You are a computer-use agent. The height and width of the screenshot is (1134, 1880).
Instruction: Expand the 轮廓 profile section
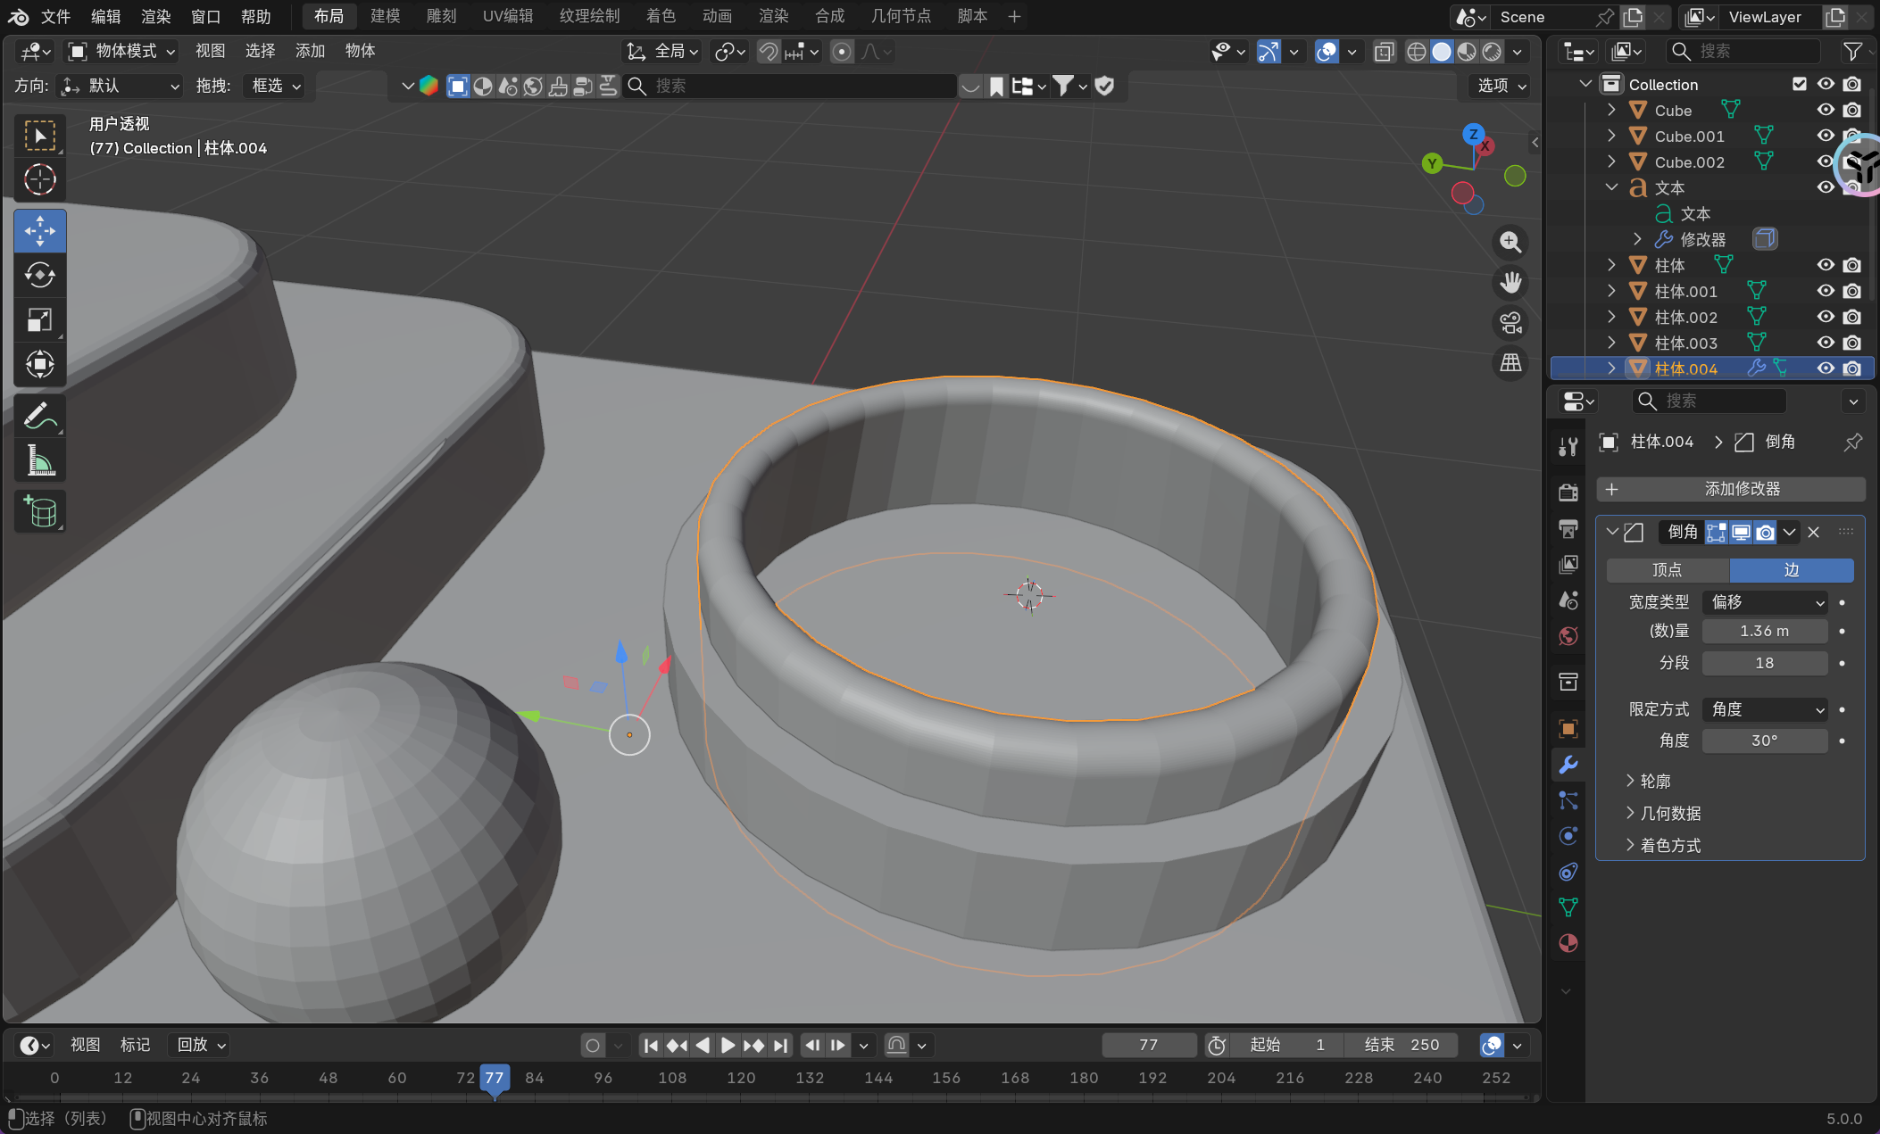tap(1654, 781)
